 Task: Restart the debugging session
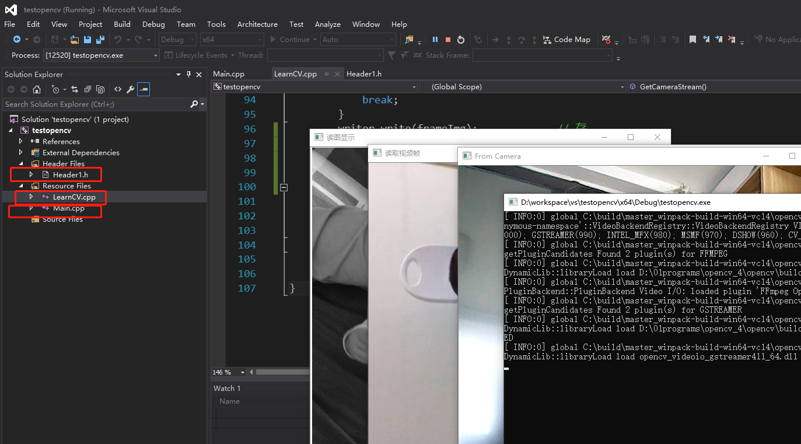(461, 40)
